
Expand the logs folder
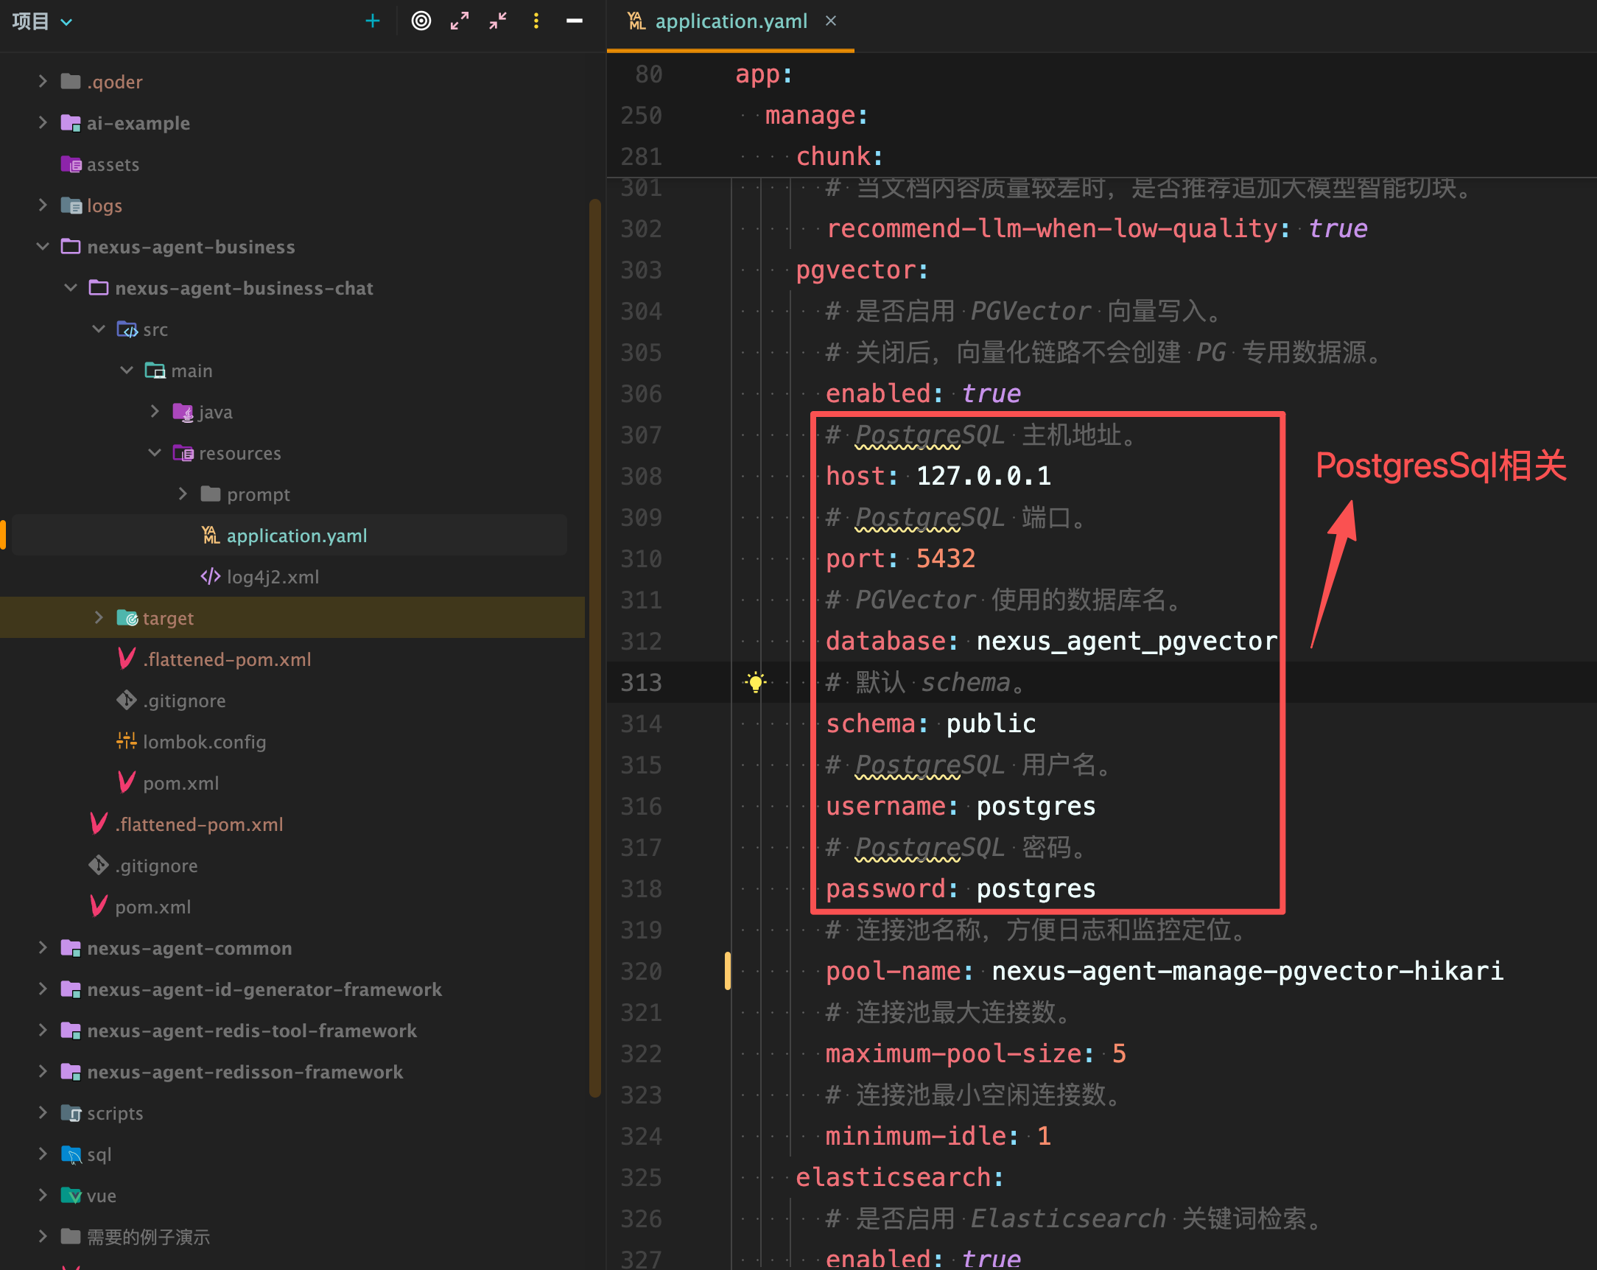42,205
